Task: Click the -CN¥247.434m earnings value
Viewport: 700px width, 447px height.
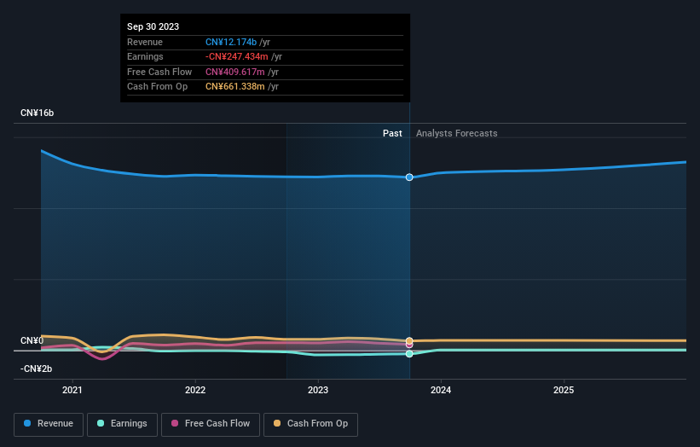Action: pos(237,56)
